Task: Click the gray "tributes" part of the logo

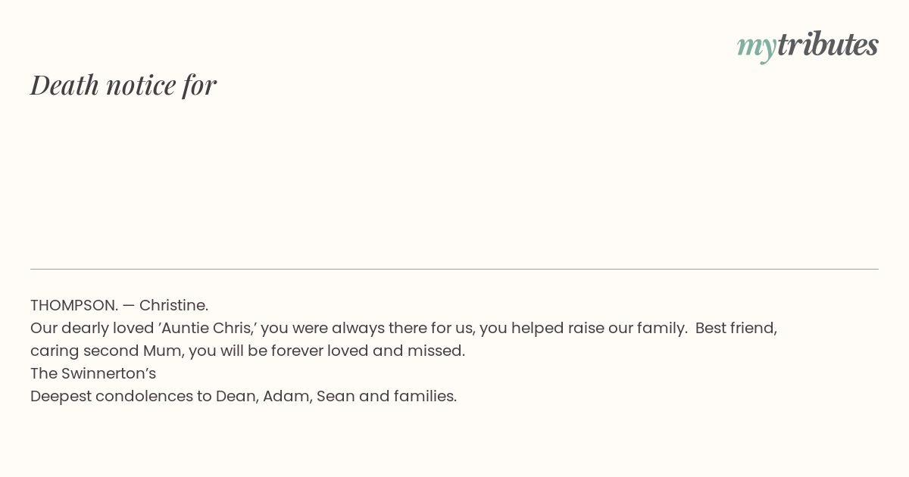Action: point(828,44)
